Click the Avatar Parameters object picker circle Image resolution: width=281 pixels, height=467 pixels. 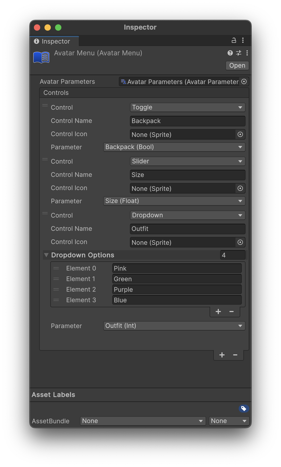coord(244,82)
